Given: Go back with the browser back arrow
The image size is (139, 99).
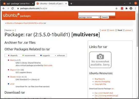Looking at the screenshot, I should [4, 8].
